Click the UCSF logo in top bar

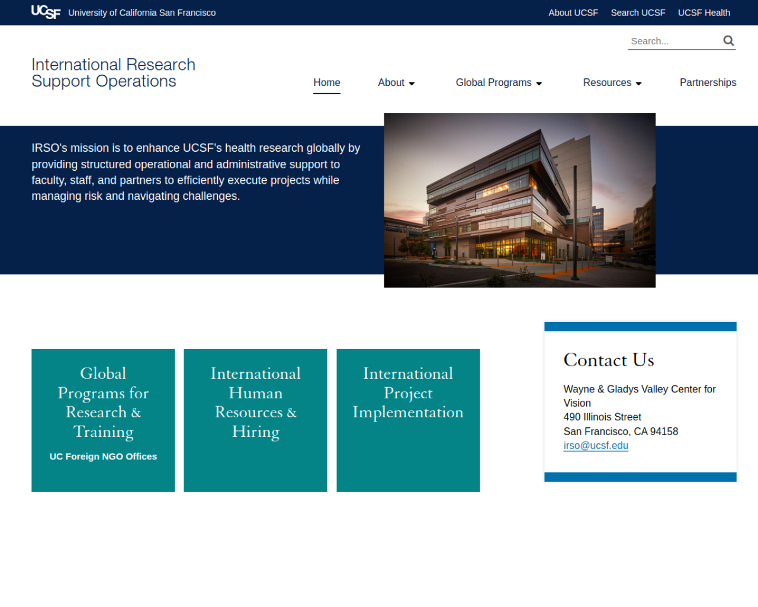pos(46,12)
